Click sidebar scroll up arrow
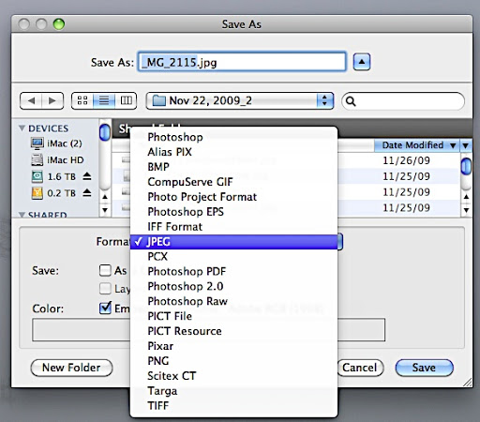The image size is (480, 422). tap(105, 197)
